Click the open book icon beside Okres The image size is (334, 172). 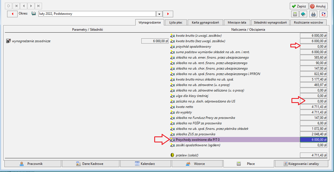coord(34,13)
